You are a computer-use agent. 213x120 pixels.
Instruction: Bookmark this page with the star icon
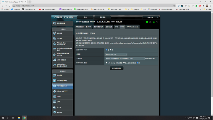[174, 6]
